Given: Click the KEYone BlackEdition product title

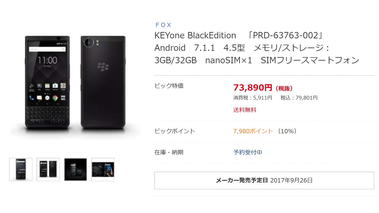Looking at the screenshot, I should pos(195,35).
